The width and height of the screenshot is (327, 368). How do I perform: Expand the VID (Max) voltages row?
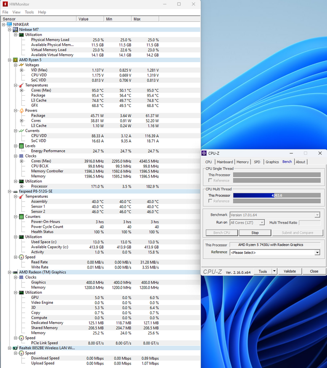(21, 70)
